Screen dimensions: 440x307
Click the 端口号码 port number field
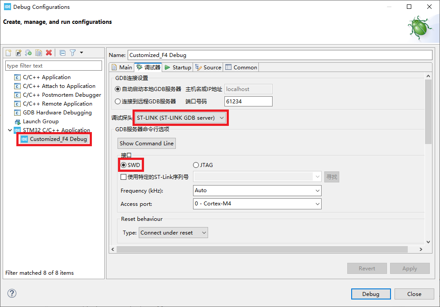coord(248,101)
